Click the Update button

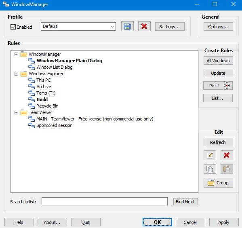coord(218,73)
